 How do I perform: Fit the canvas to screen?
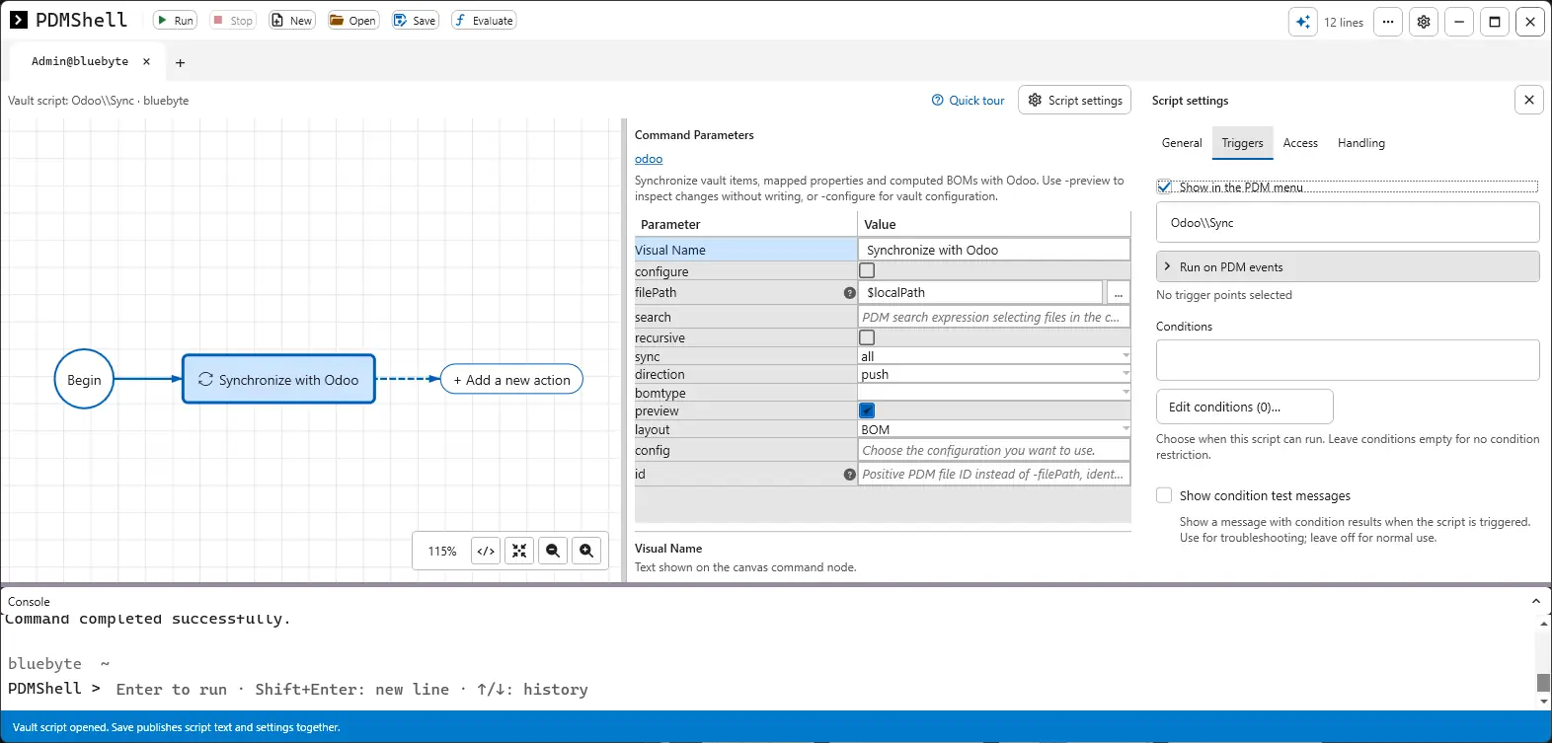(519, 551)
